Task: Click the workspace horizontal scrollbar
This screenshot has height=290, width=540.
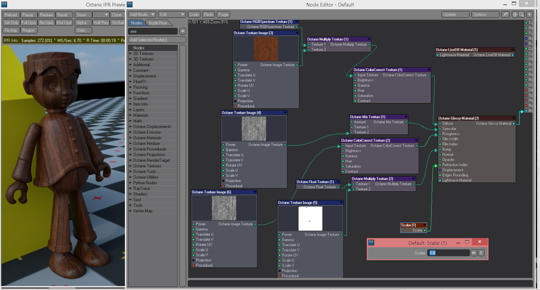Action: (360, 283)
